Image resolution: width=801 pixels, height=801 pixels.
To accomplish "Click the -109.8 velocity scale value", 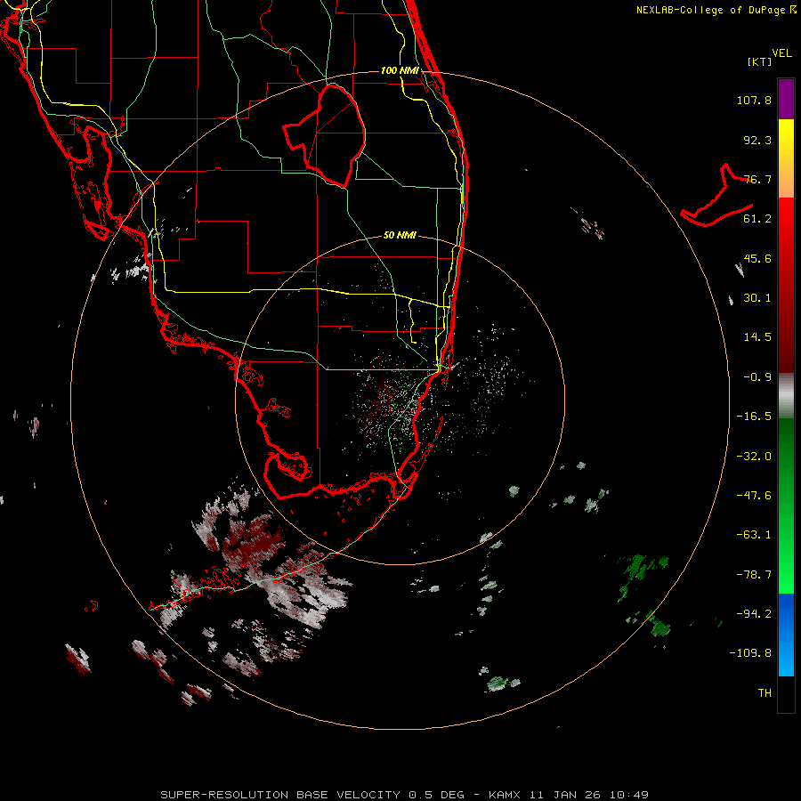I will (x=750, y=653).
